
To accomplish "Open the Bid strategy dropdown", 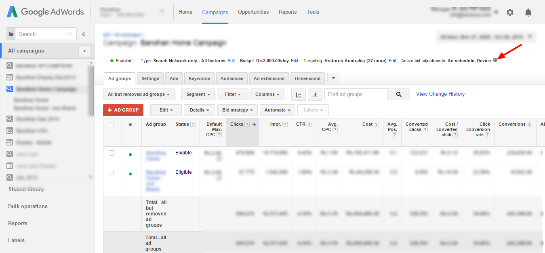I will click(237, 110).
